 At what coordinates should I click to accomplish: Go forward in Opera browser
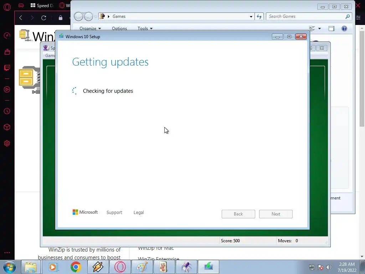32,18
